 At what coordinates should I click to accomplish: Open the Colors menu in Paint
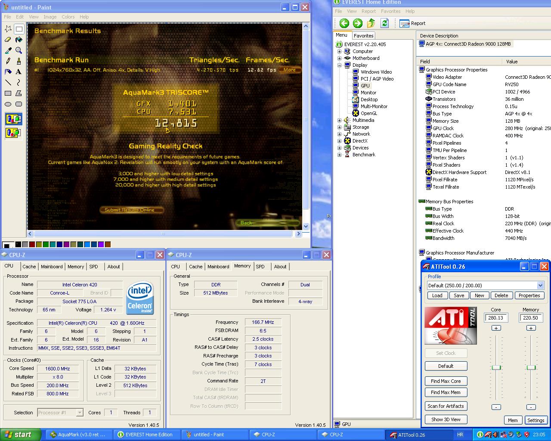(x=68, y=17)
